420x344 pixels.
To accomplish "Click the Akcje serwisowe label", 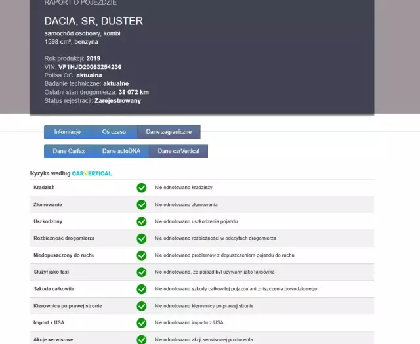I will point(53,339).
